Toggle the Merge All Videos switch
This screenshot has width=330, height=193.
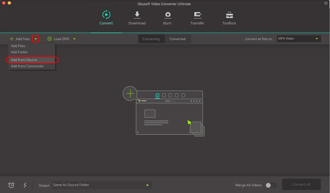click(271, 185)
